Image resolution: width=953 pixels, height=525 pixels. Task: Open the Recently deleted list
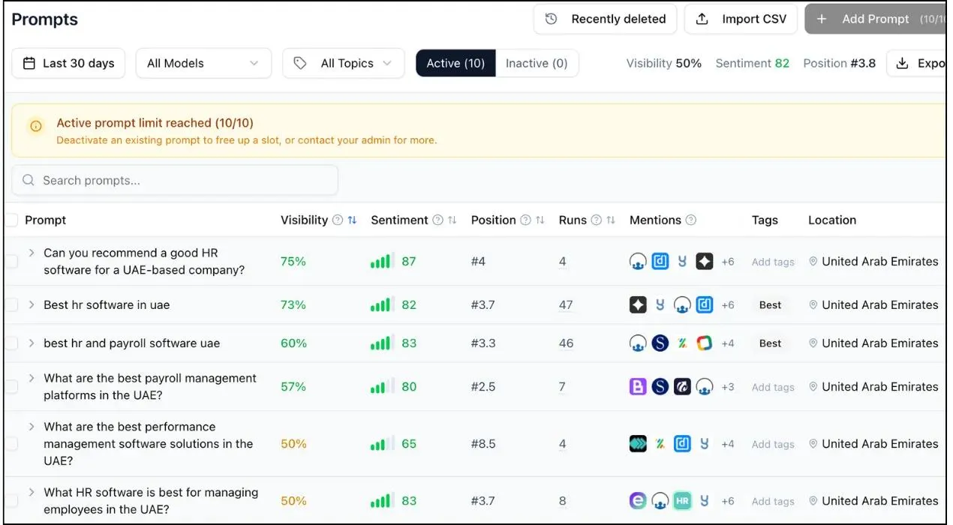point(605,19)
